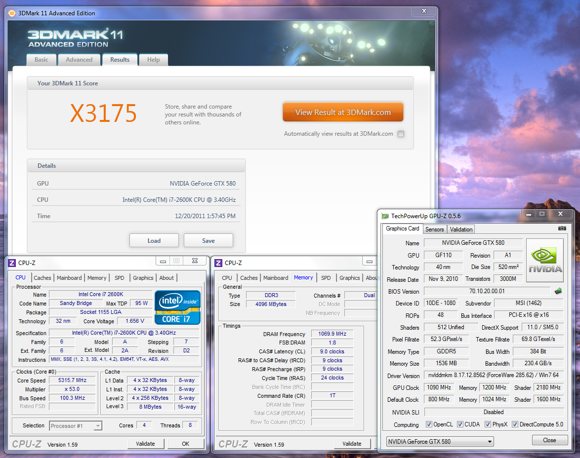Open Caches tab in Memory CPU-Z window
This screenshot has width=580, height=458.
(249, 277)
